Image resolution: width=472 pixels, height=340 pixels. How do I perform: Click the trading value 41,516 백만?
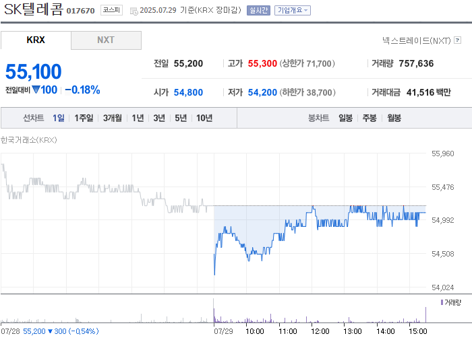[428, 92]
